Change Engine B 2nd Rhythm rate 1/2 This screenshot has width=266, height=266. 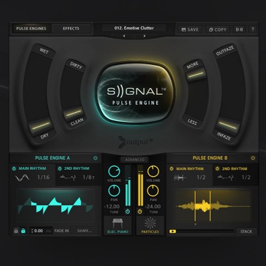(x=246, y=177)
